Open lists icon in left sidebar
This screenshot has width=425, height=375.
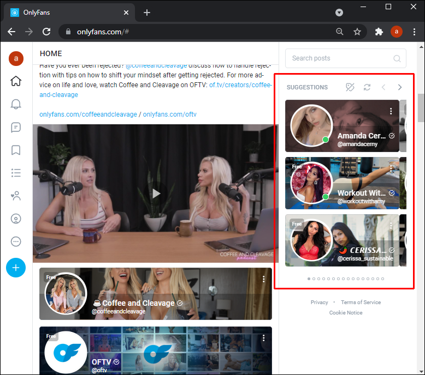(16, 173)
